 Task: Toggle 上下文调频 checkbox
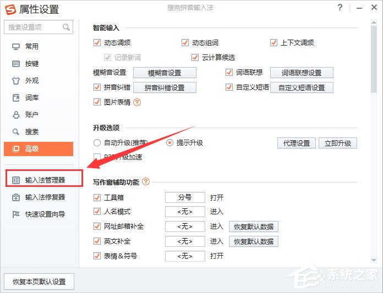tap(273, 43)
